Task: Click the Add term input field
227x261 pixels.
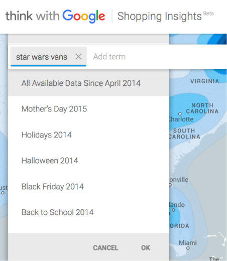Action: point(157,57)
